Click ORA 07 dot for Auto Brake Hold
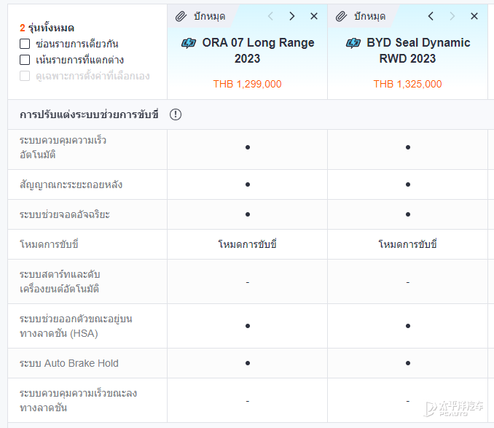This screenshot has width=494, height=428. (248, 363)
